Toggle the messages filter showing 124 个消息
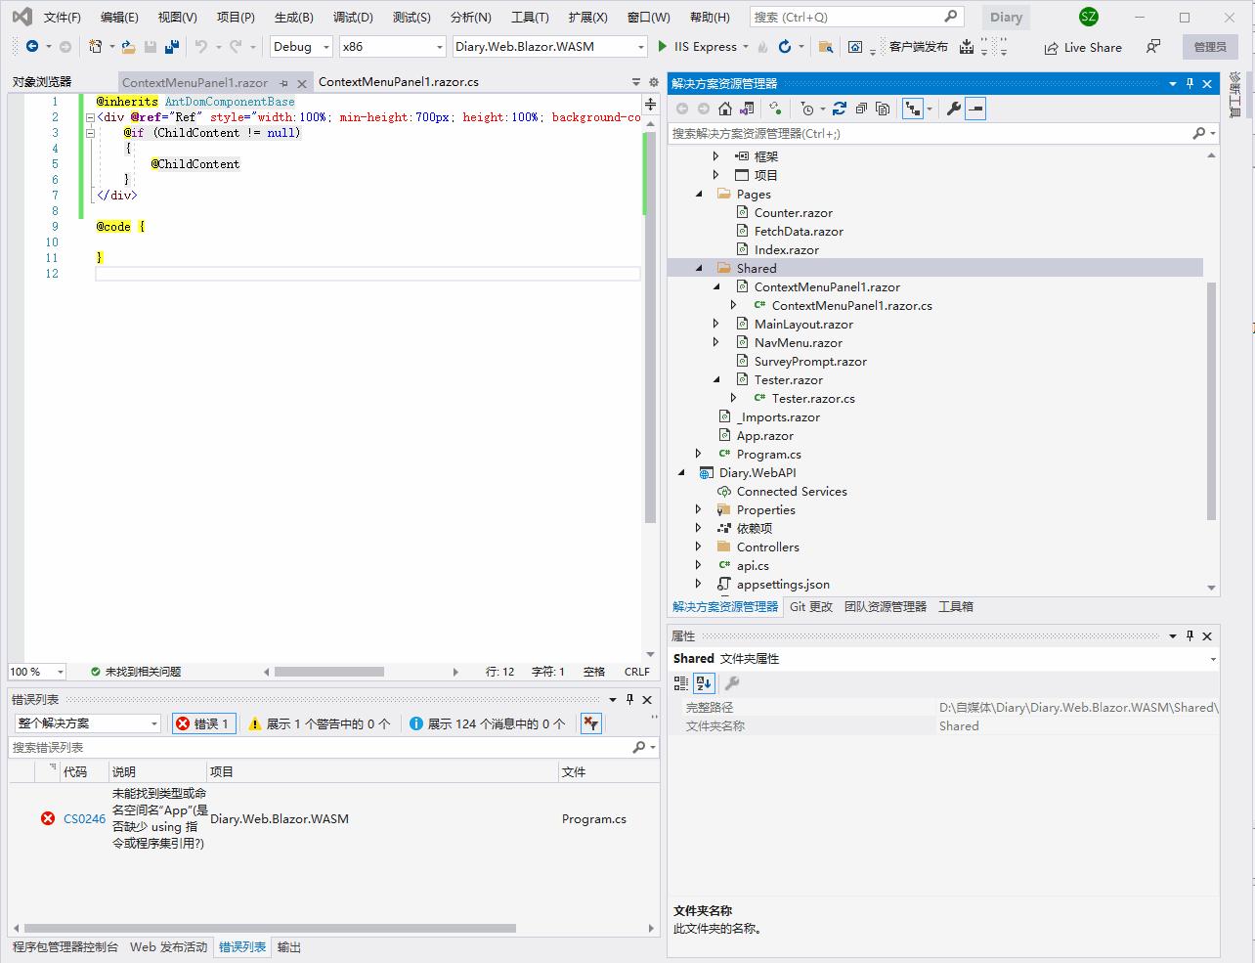The width and height of the screenshot is (1255, 963). 488,723
